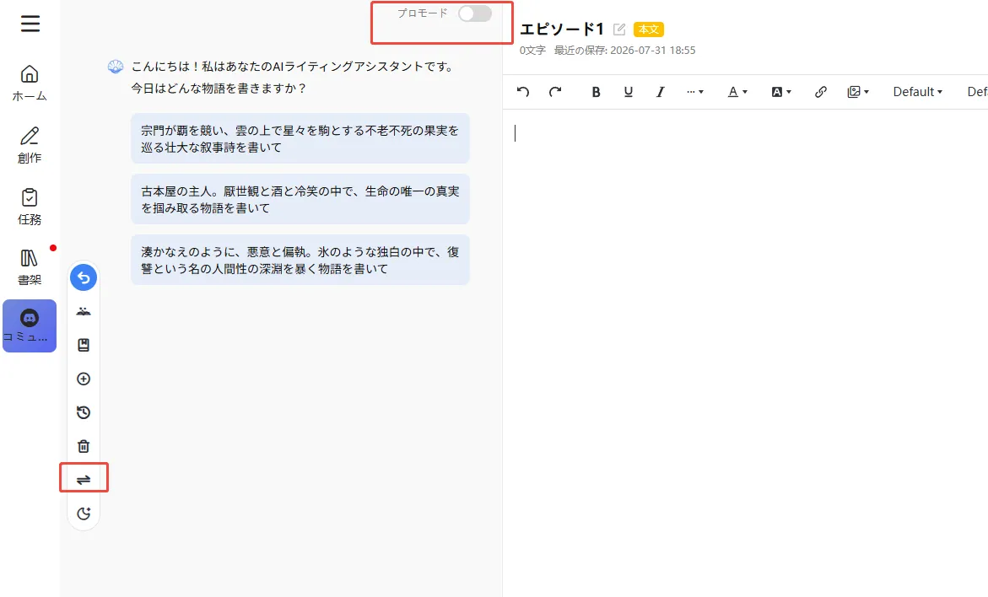Open the hamburger menu
The image size is (988, 597).
point(30,24)
